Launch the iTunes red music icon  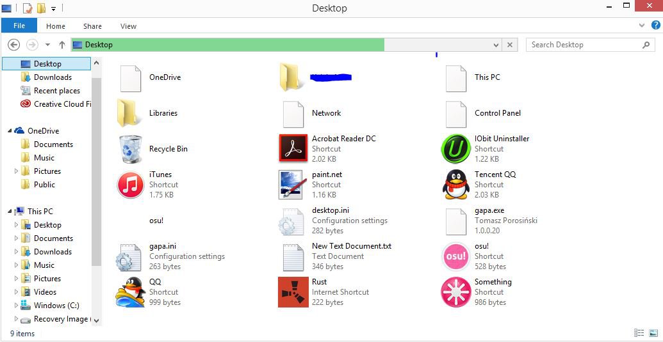point(130,185)
